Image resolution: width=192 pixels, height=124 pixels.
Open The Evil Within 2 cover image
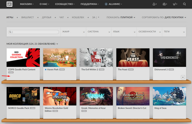click(96, 58)
